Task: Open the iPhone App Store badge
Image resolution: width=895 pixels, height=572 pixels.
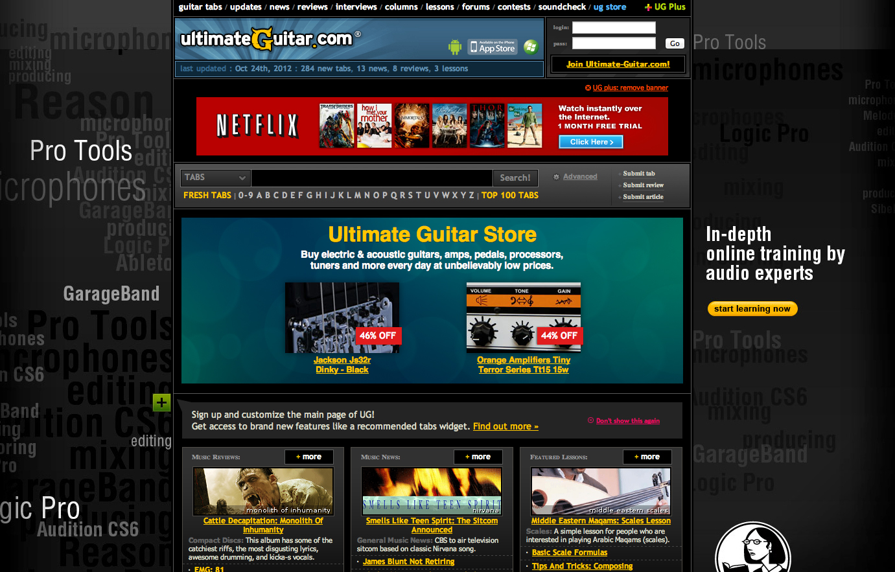Action: tap(493, 47)
